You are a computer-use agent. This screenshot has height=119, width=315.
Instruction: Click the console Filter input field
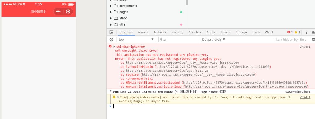click(179, 40)
